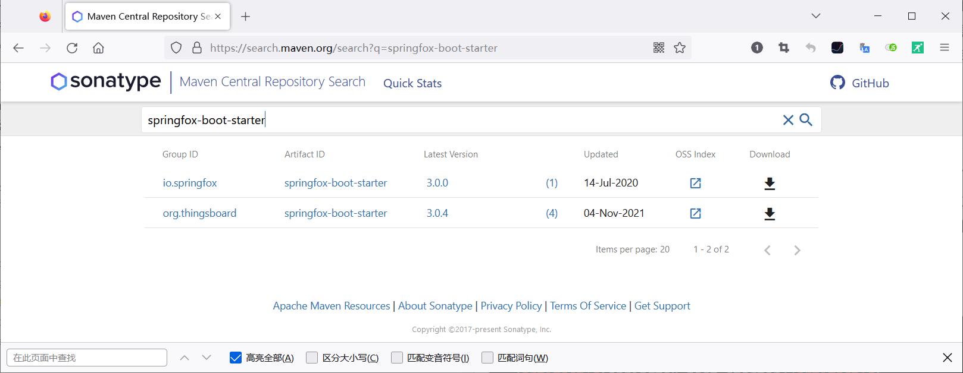This screenshot has width=963, height=373.
Task: Select the Maven Central Repository Search tab
Action: [x=143, y=17]
